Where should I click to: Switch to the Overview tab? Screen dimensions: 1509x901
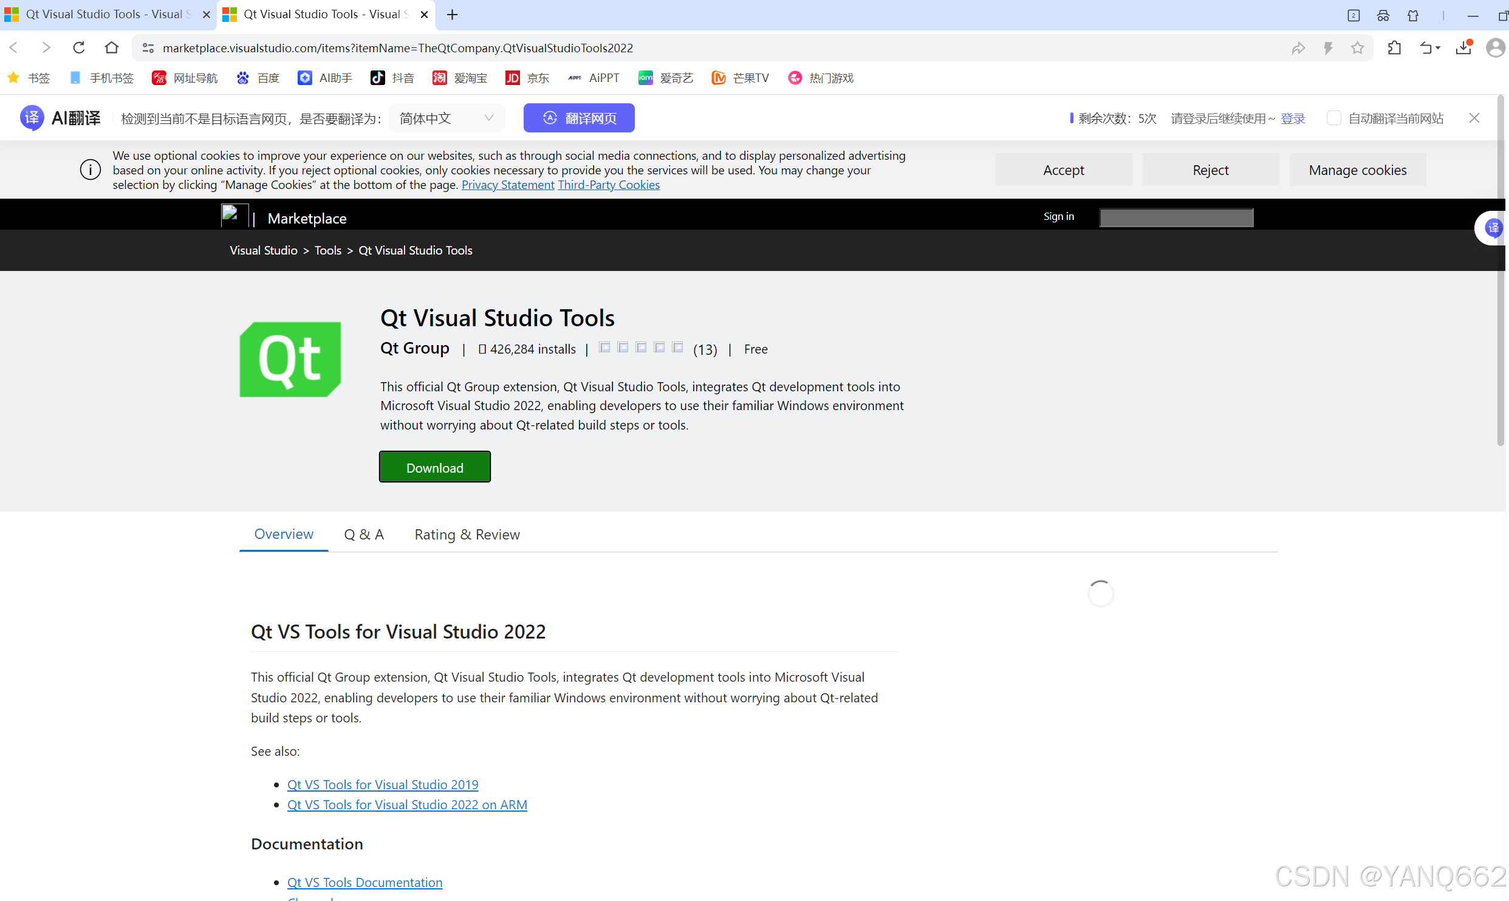pyautogui.click(x=284, y=534)
